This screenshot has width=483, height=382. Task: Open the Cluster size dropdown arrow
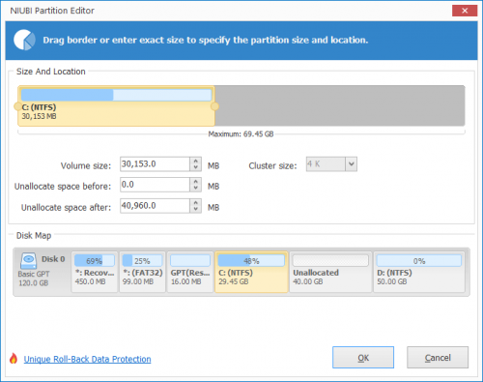pyautogui.click(x=351, y=164)
